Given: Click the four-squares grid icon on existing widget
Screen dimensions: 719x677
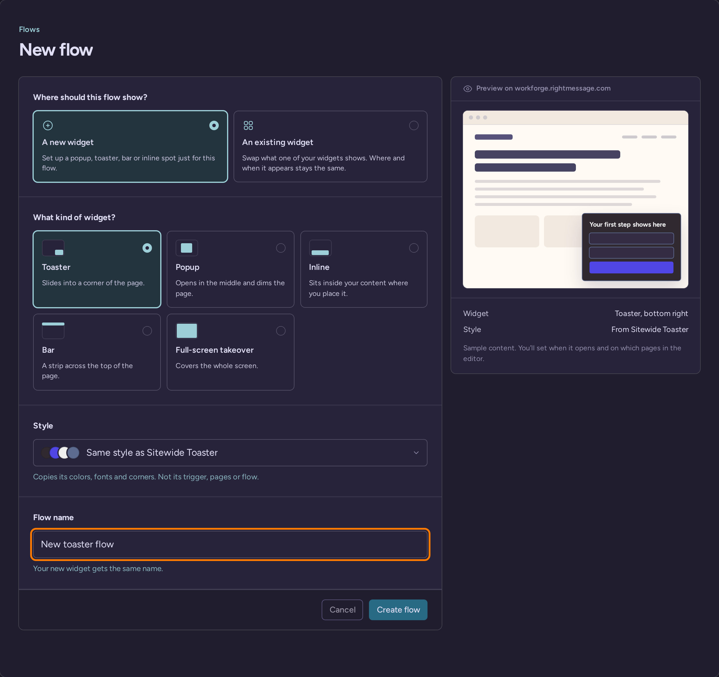Looking at the screenshot, I should pos(248,126).
